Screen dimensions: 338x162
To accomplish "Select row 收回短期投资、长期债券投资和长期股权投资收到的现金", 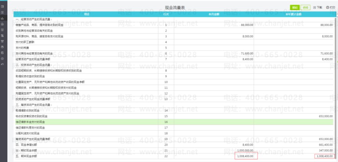I will point(173,70).
